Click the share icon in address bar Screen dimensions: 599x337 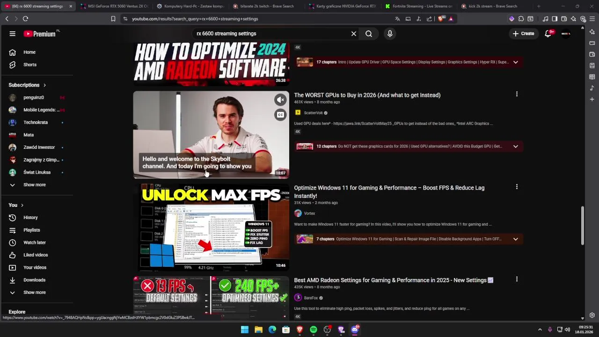coord(429,19)
